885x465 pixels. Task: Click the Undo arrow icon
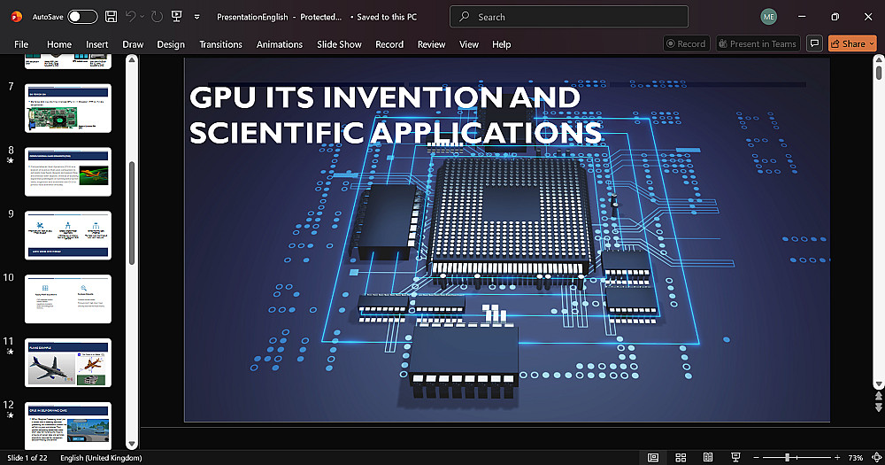click(x=130, y=17)
